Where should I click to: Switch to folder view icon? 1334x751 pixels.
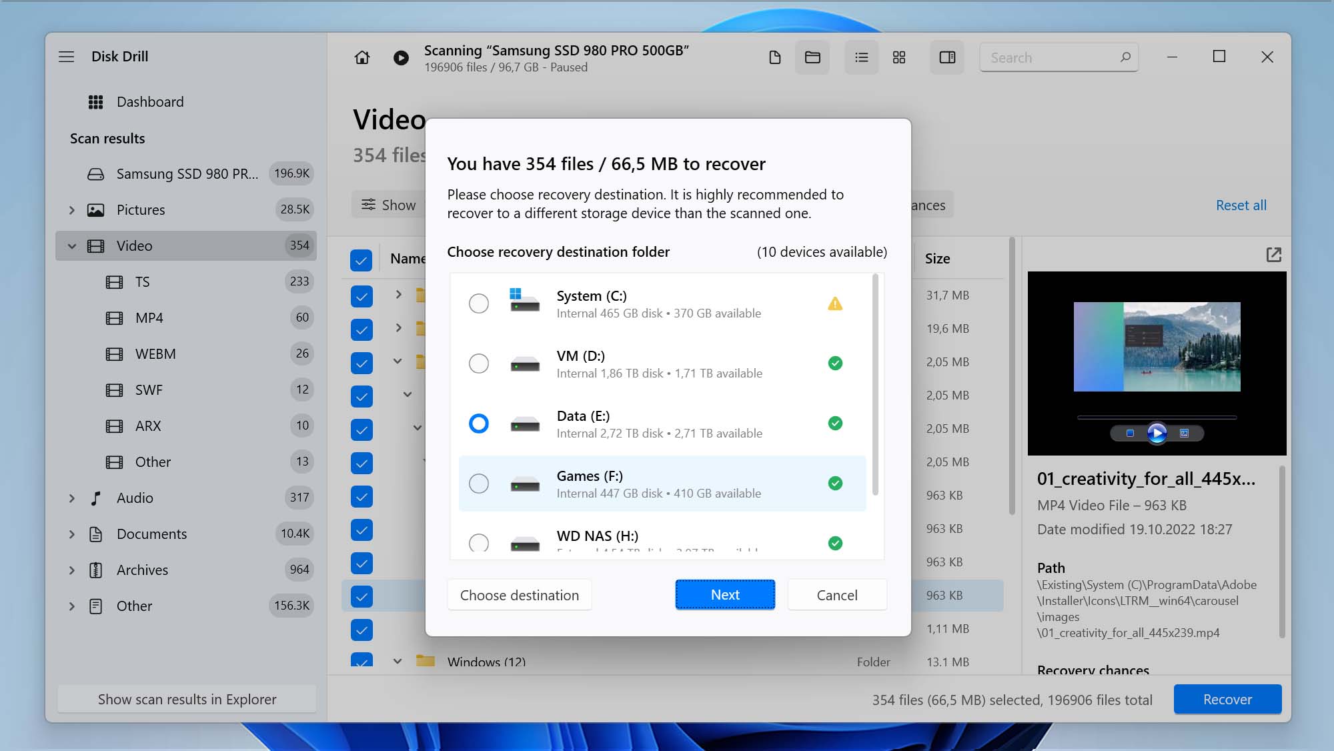pos(812,57)
